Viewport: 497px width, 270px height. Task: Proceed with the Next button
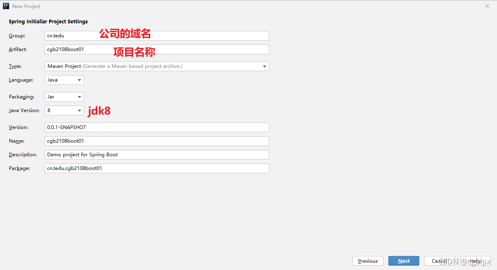404,261
